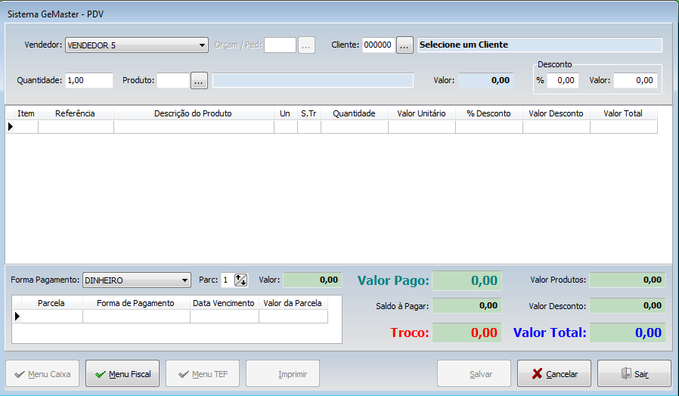Click the Sair exit button
Screen dimensions: 679x396
pyautogui.click(x=634, y=373)
